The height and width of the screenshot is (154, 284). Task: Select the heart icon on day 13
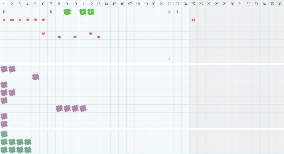[x=99, y=37]
